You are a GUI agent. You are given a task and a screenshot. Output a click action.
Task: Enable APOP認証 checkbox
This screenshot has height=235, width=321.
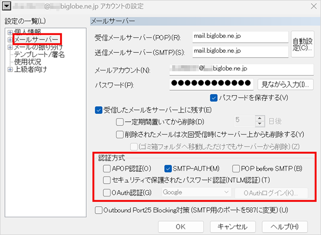tap(106, 169)
